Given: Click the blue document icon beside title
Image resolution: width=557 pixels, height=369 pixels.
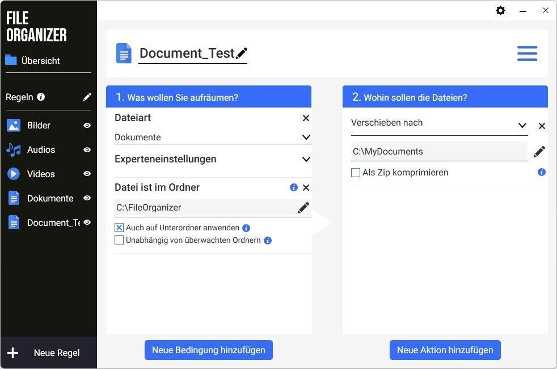Looking at the screenshot, I should tap(124, 53).
